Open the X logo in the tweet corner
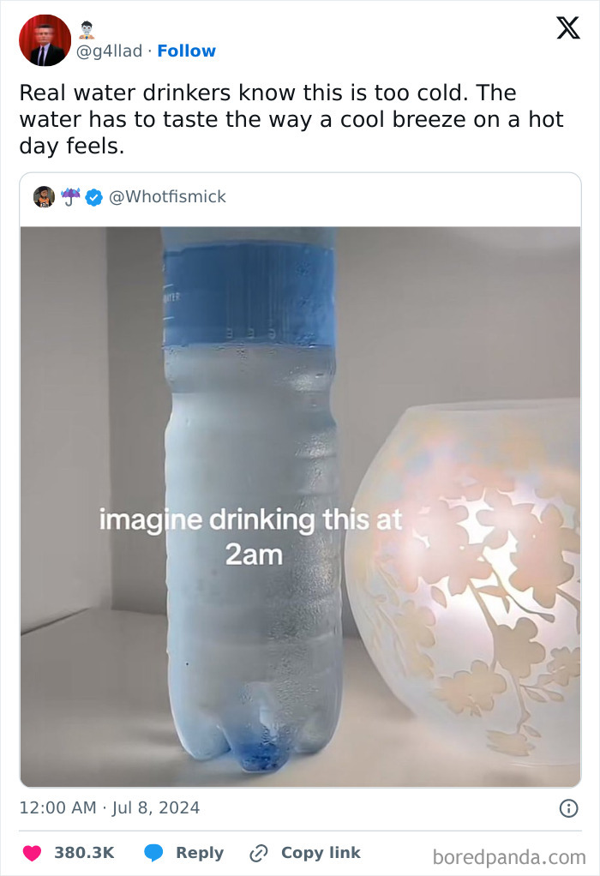The width and height of the screenshot is (600, 876). click(568, 27)
